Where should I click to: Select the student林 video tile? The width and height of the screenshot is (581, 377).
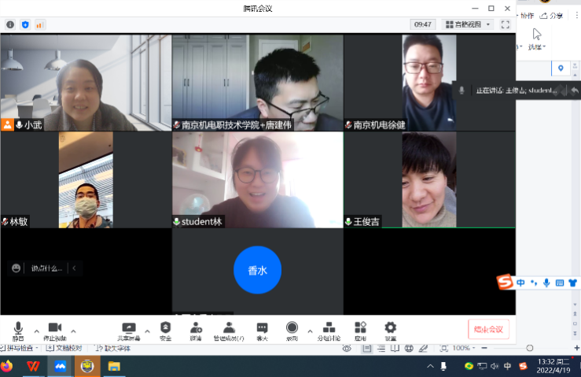tap(257, 179)
